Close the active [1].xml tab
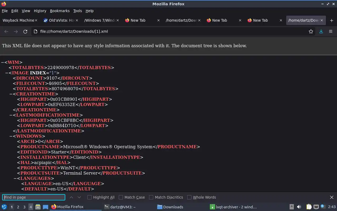Image resolution: width=337 pixels, height=211 pixels. pos(322,20)
